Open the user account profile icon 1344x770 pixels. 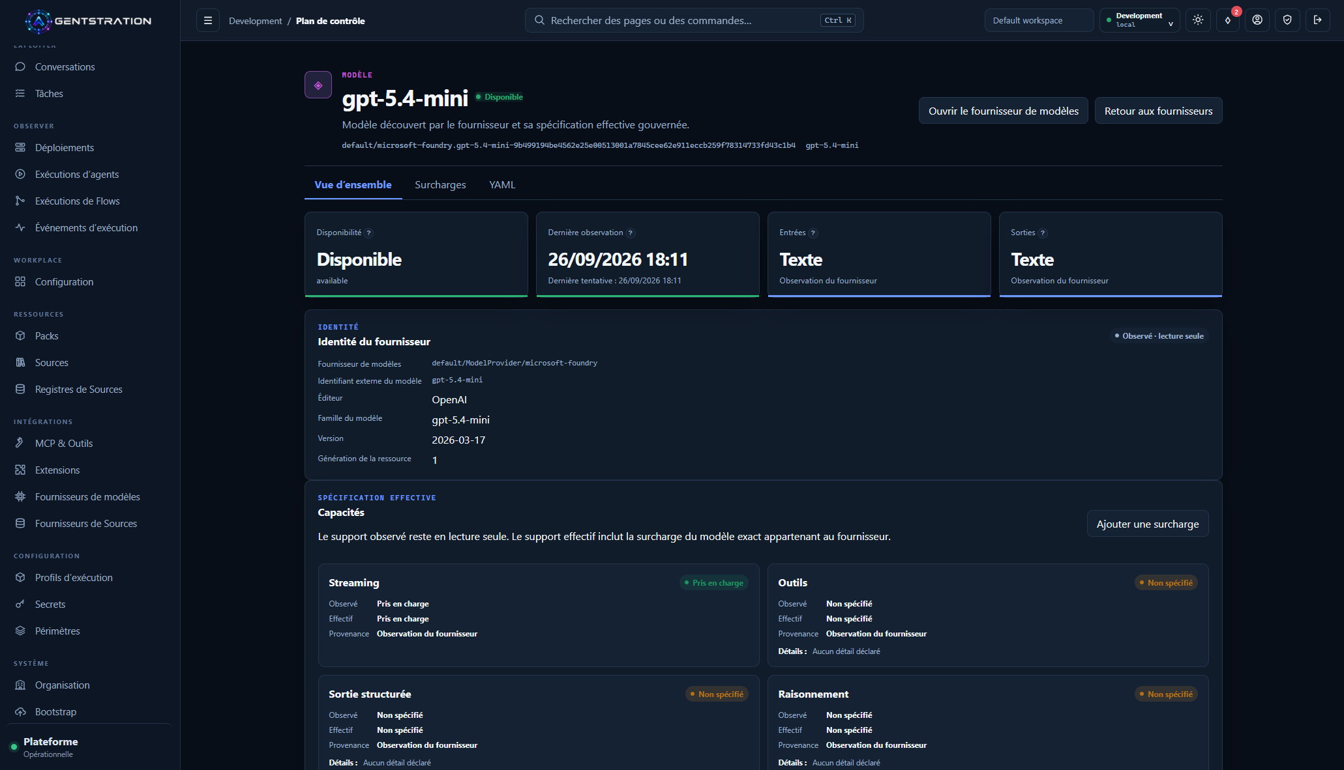click(x=1257, y=20)
